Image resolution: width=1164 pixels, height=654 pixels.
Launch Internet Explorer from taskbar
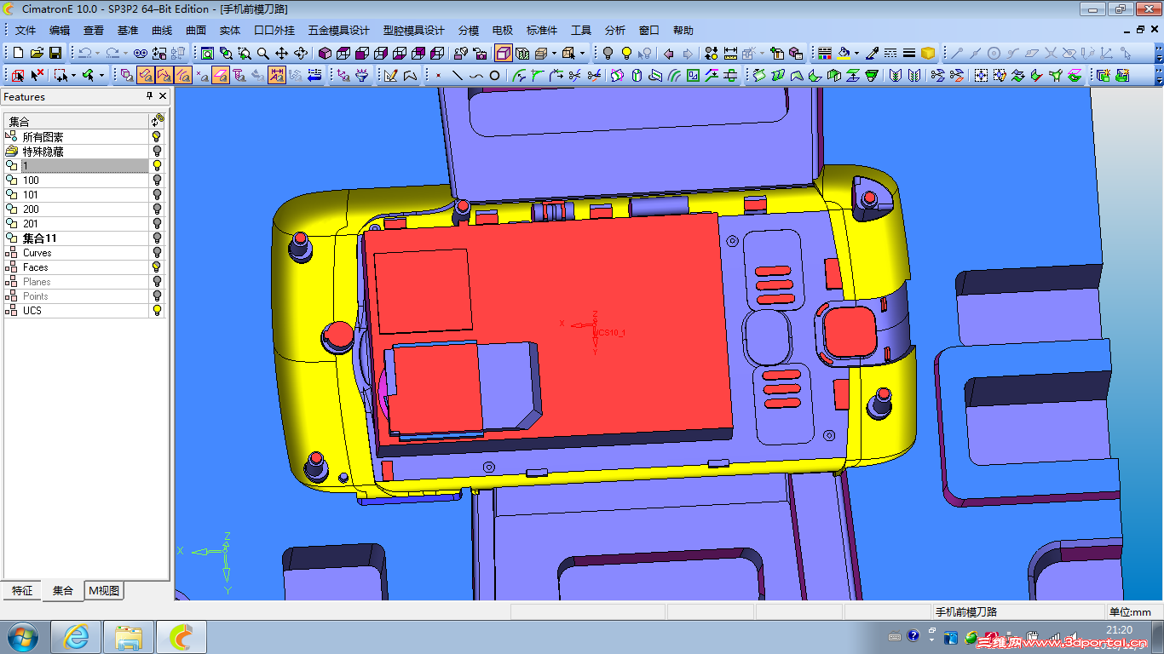pyautogui.click(x=77, y=637)
